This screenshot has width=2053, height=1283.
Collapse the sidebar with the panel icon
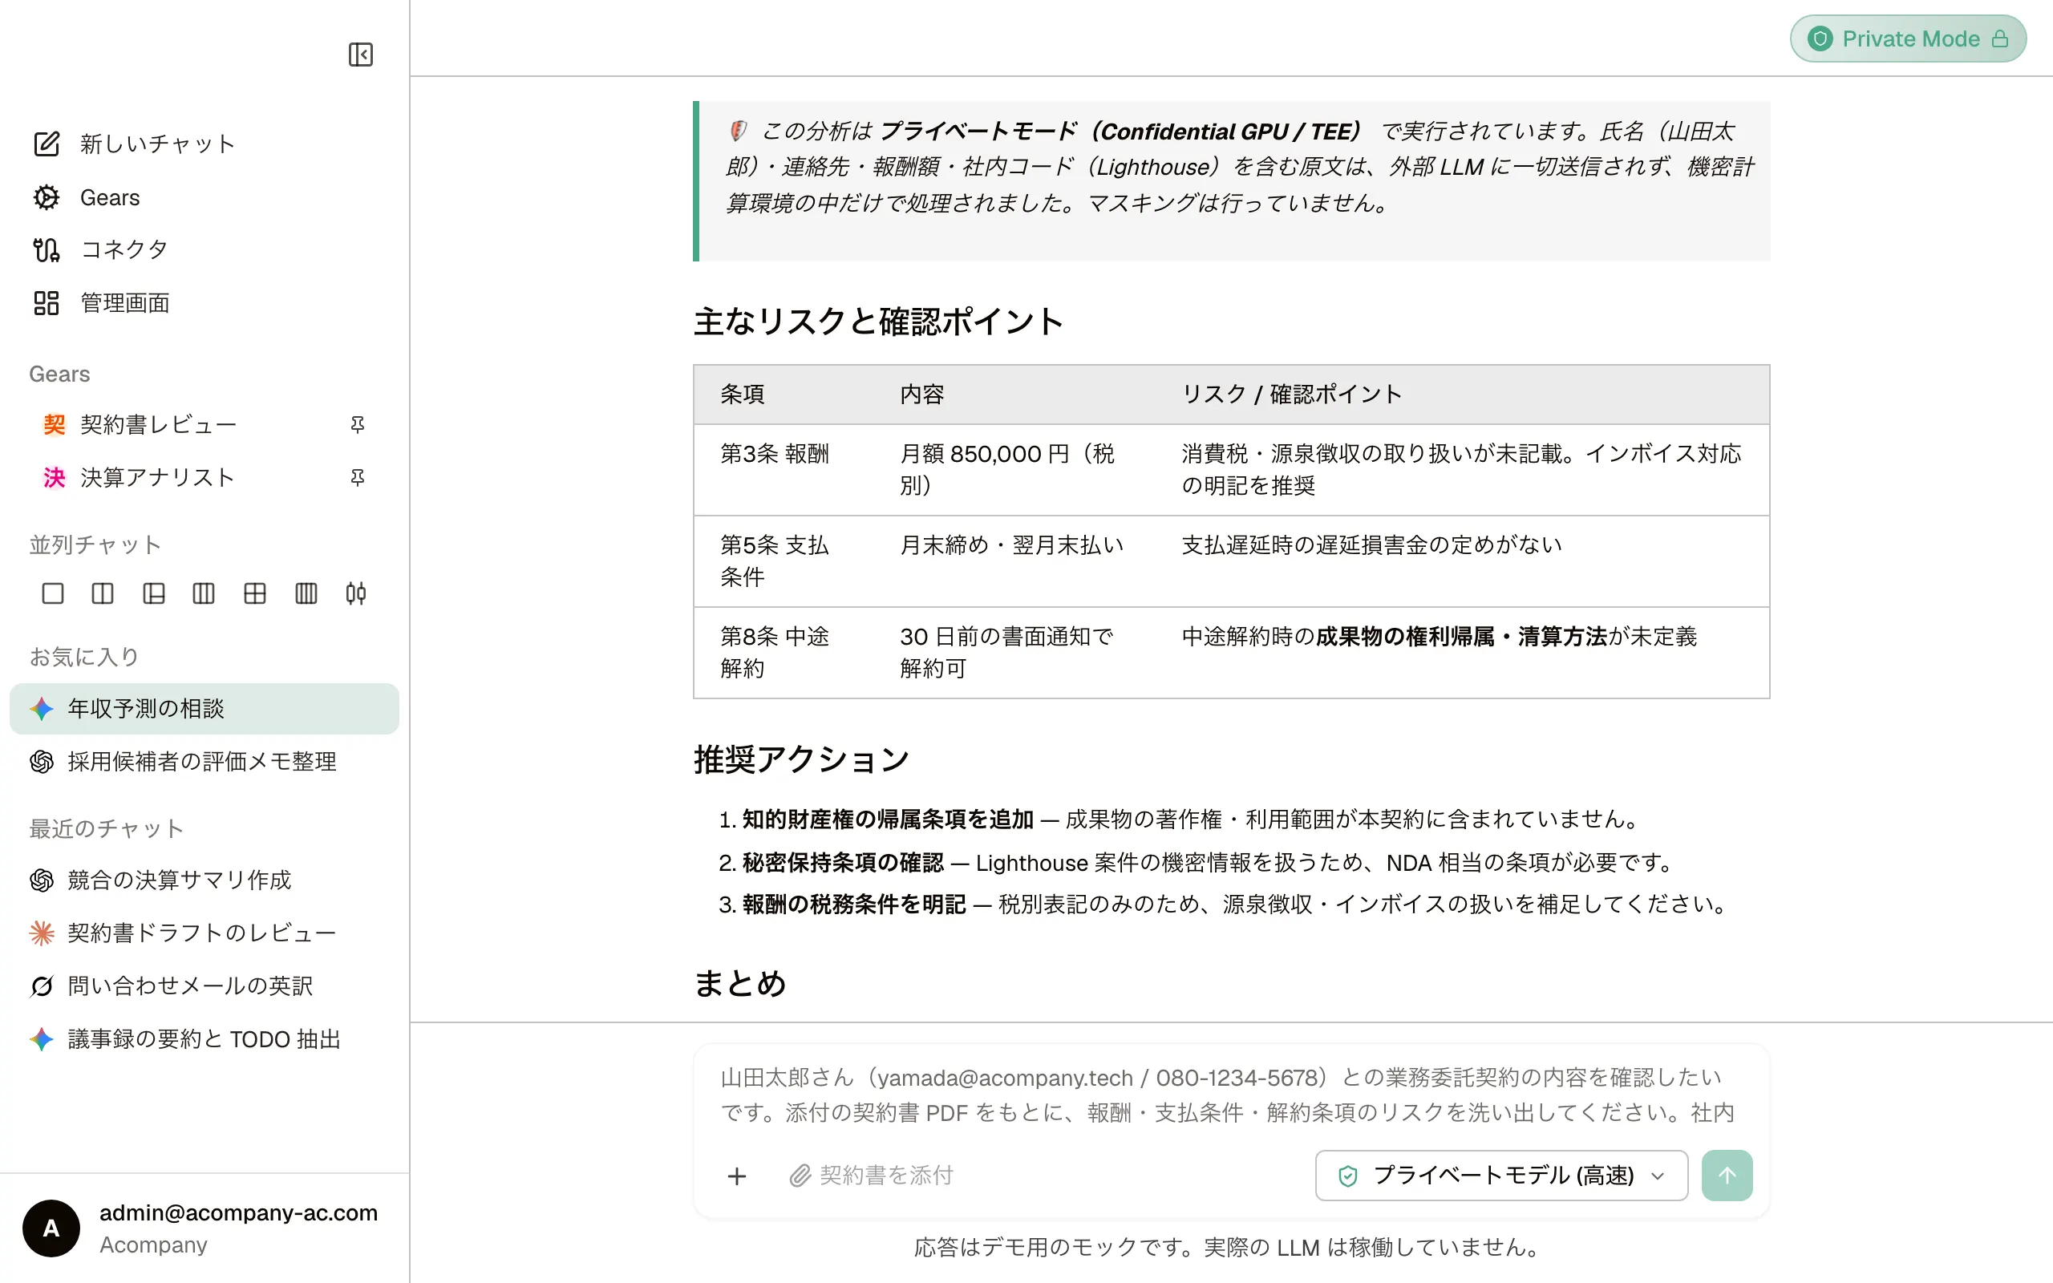pyautogui.click(x=361, y=55)
